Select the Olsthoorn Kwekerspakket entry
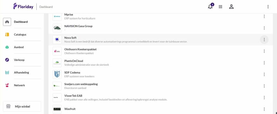 (160, 51)
